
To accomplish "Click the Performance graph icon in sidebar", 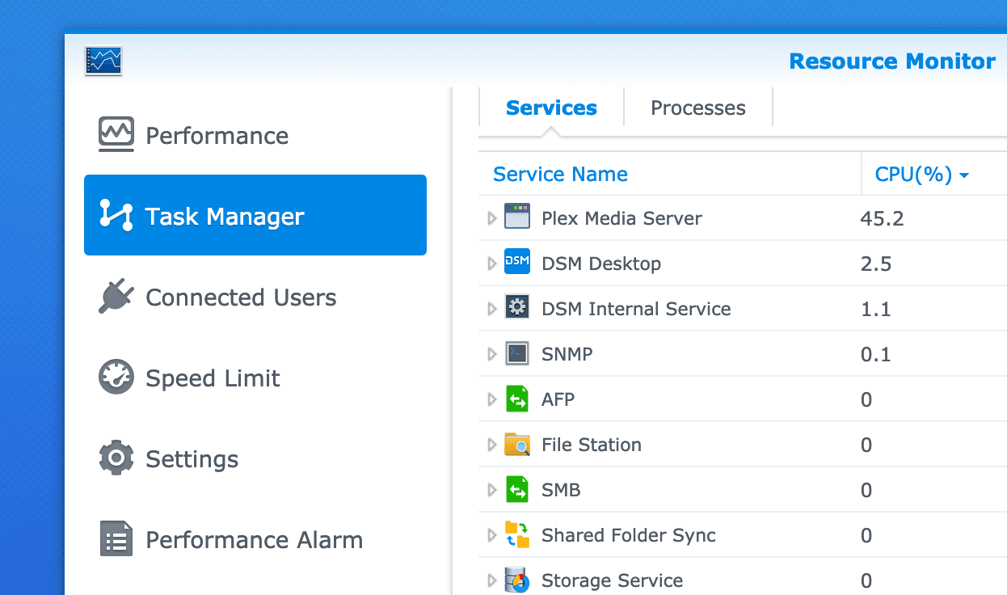I will [x=116, y=135].
